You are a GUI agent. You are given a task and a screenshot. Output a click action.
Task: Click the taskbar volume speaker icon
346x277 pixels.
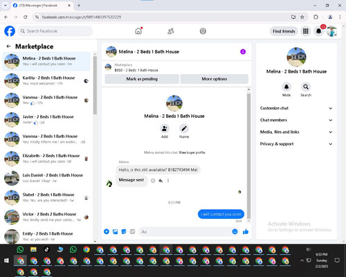click(308, 249)
